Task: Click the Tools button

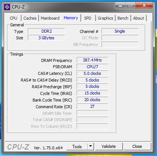Action: point(77,146)
